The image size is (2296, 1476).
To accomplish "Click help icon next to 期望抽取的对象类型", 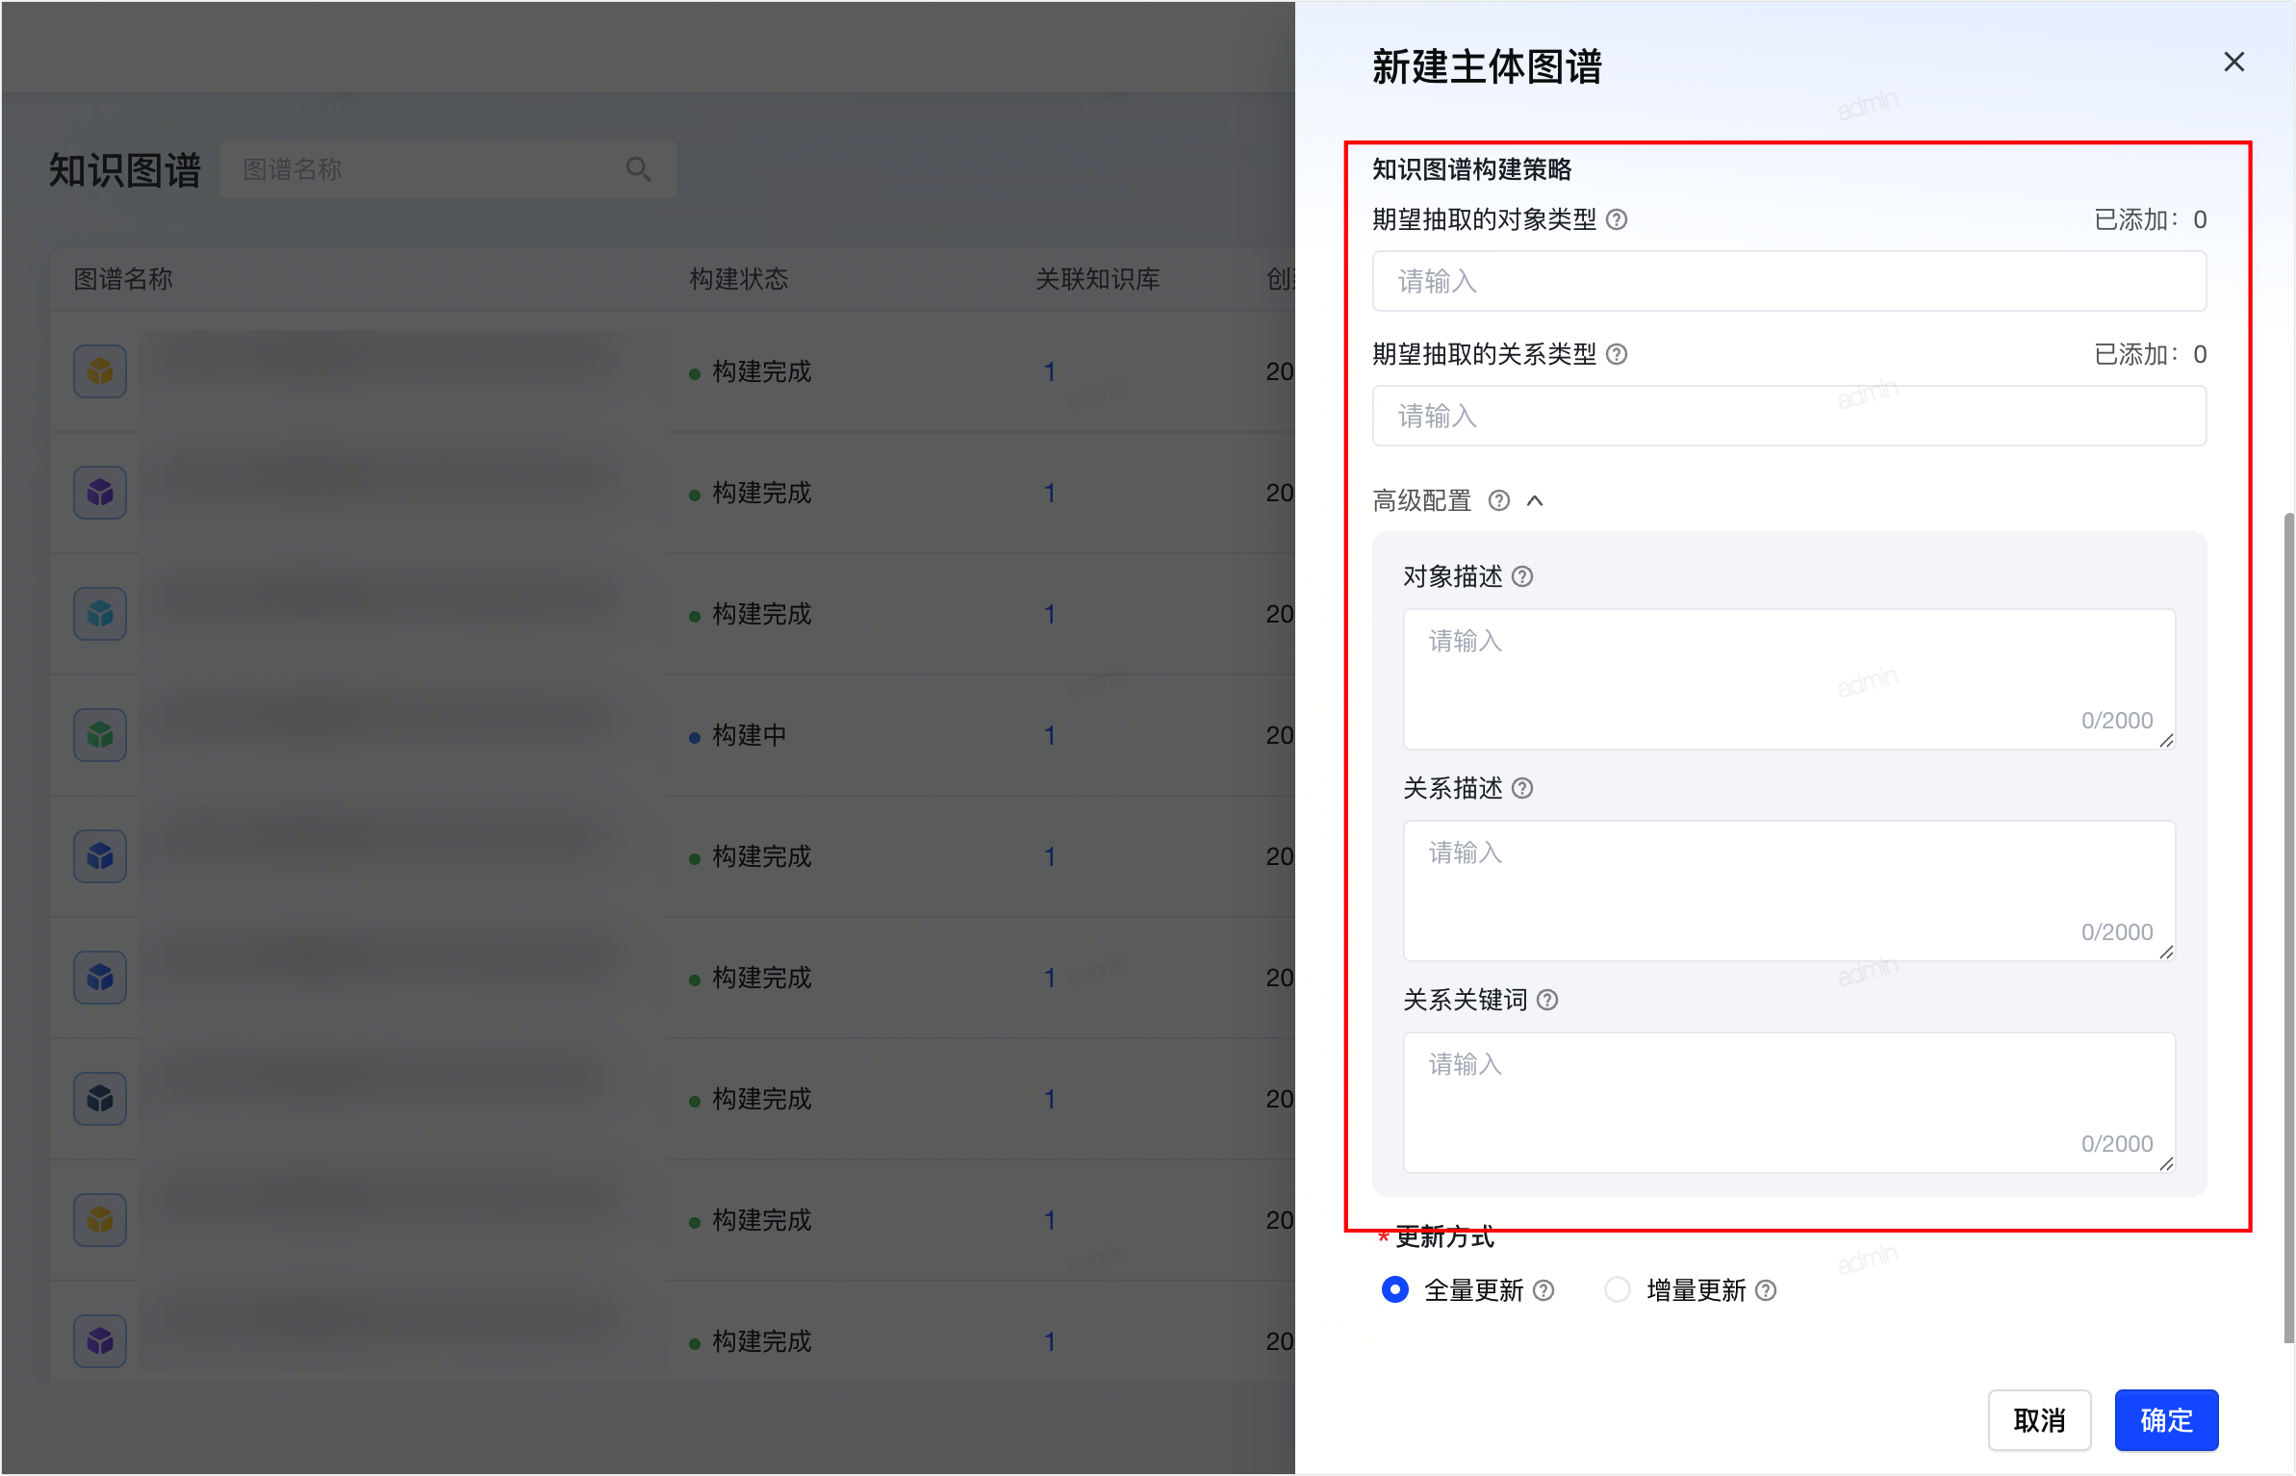I will 1617,220.
